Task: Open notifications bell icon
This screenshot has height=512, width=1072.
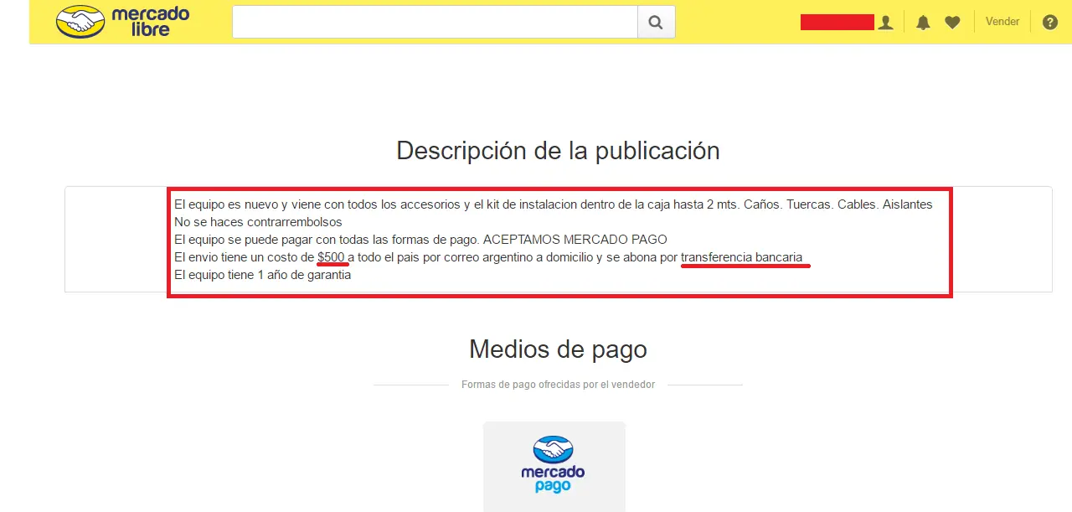Action: pos(923,23)
